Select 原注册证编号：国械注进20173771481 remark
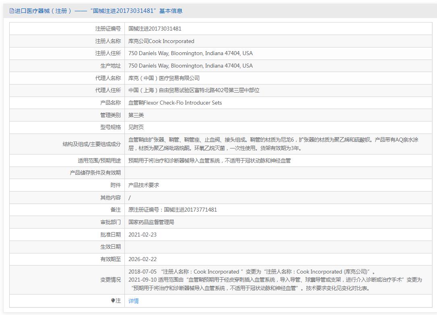This screenshot has height=315, width=437. pos(172,210)
